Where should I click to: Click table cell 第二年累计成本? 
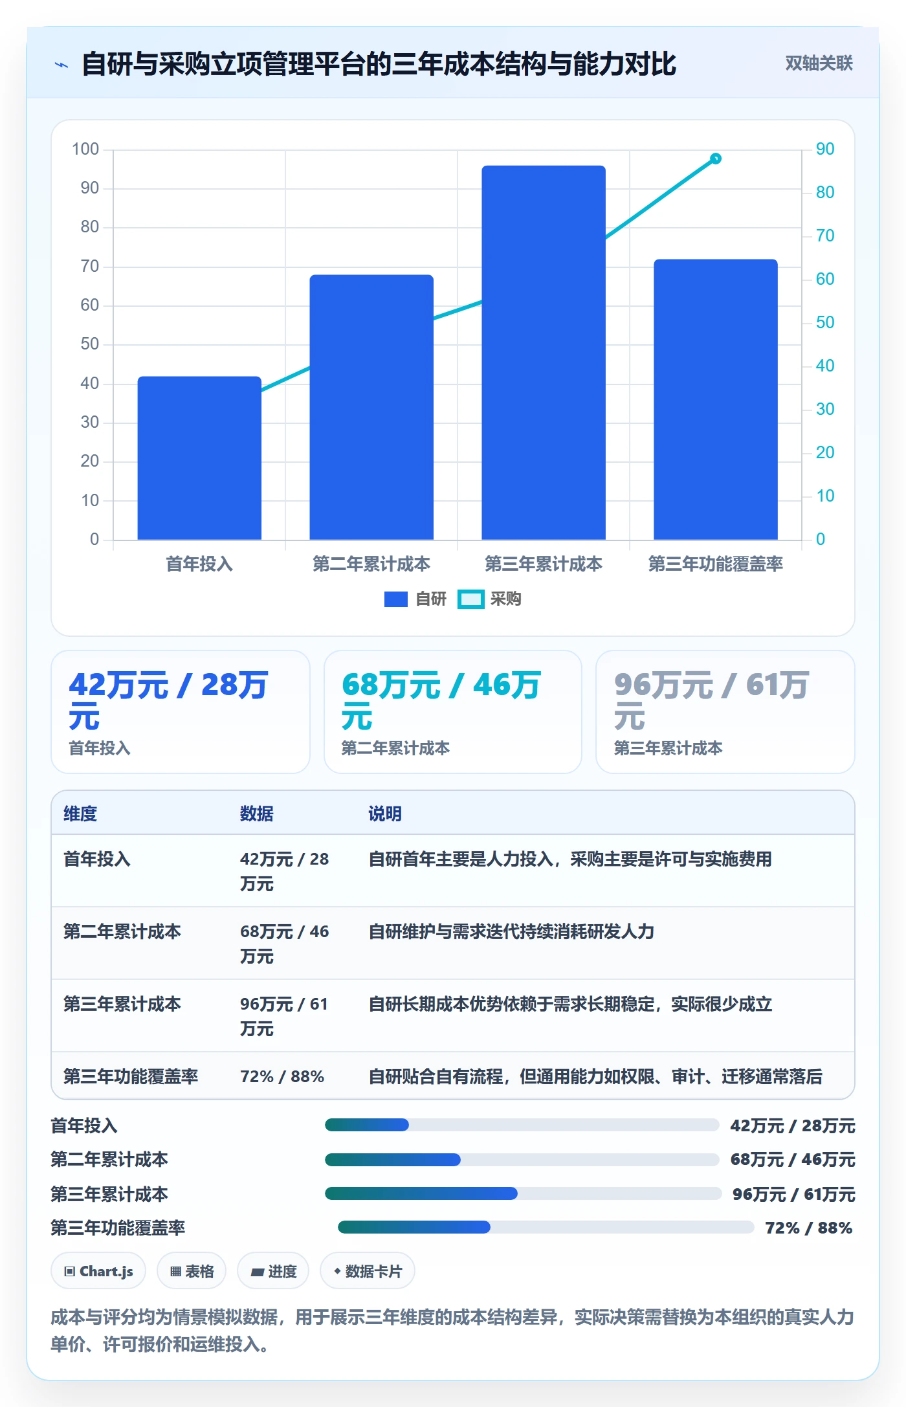(x=122, y=931)
